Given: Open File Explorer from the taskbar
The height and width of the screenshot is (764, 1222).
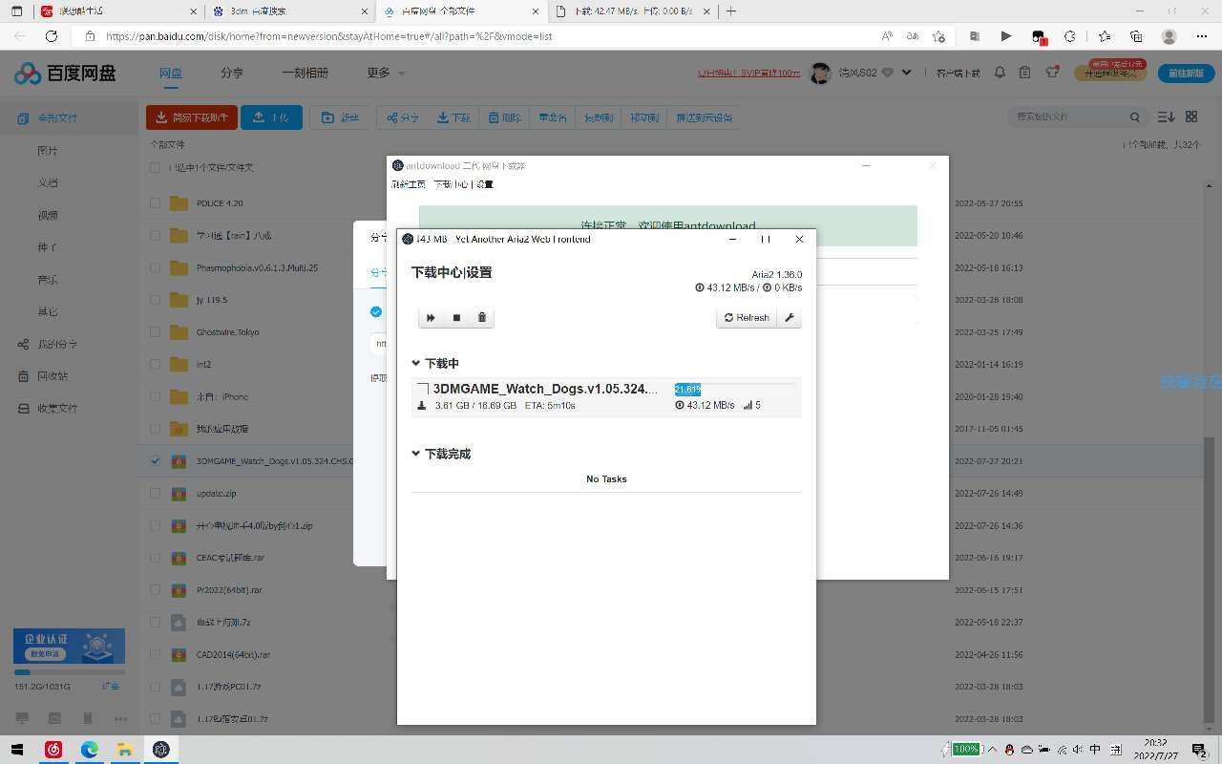Looking at the screenshot, I should click(x=125, y=750).
